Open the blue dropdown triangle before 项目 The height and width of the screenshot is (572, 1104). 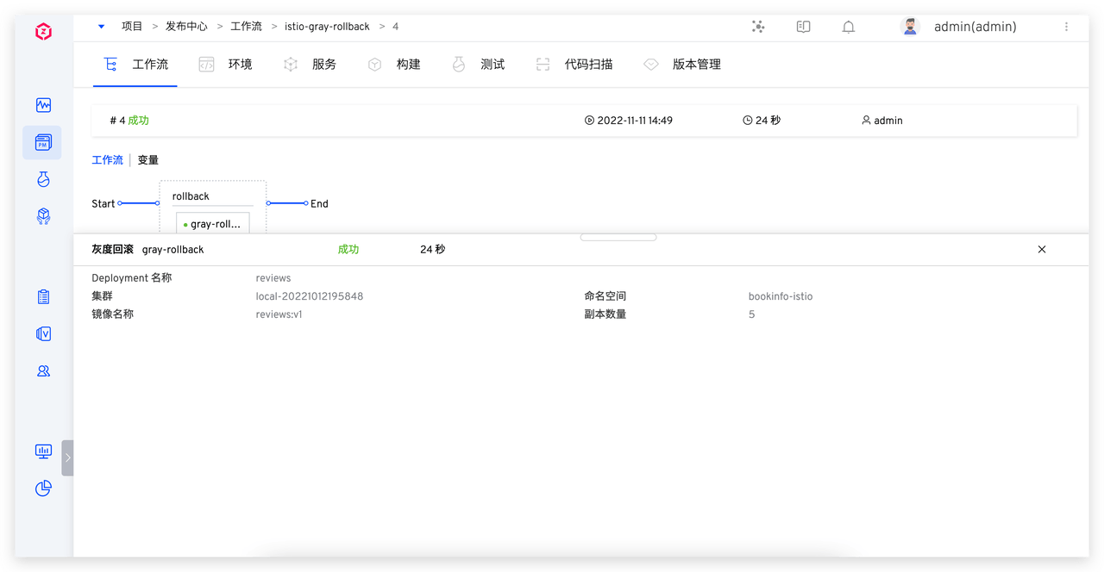101,27
